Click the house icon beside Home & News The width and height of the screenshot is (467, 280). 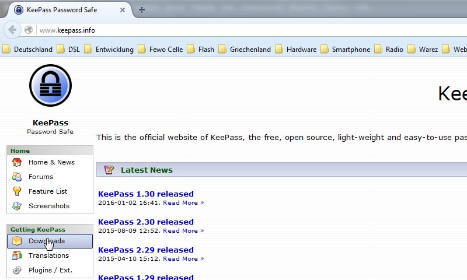point(17,162)
